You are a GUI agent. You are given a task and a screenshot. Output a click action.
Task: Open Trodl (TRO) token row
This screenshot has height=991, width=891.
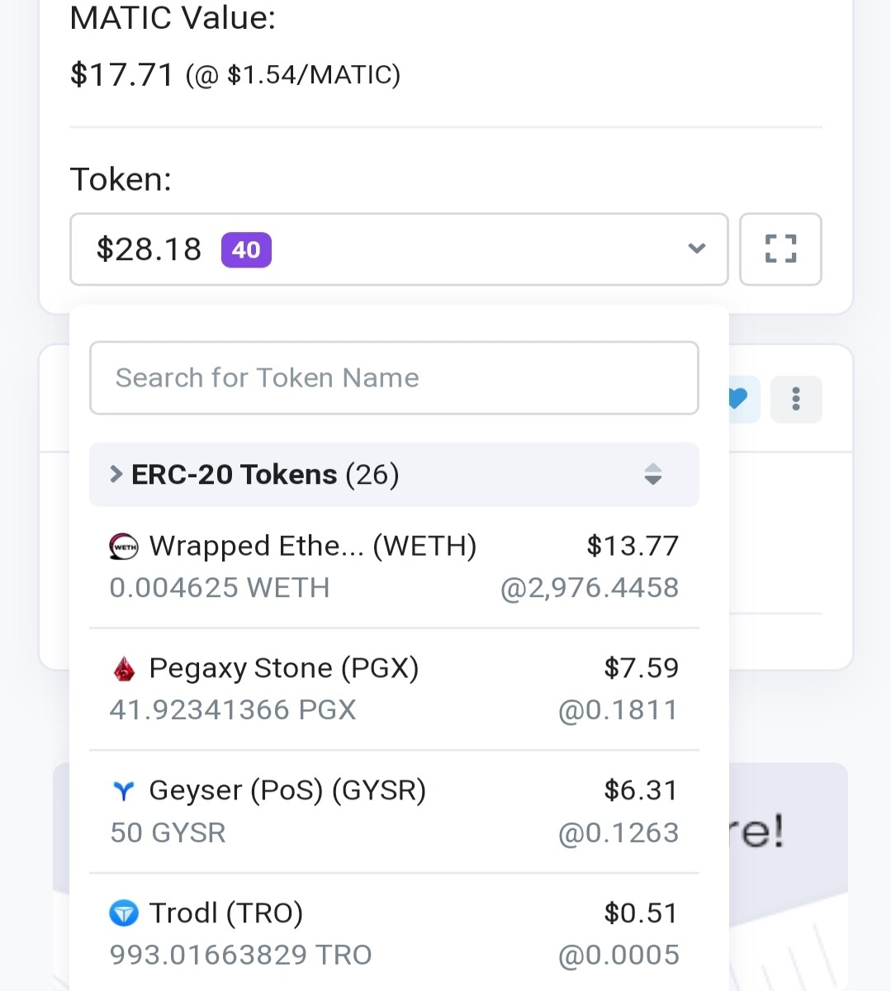click(394, 933)
